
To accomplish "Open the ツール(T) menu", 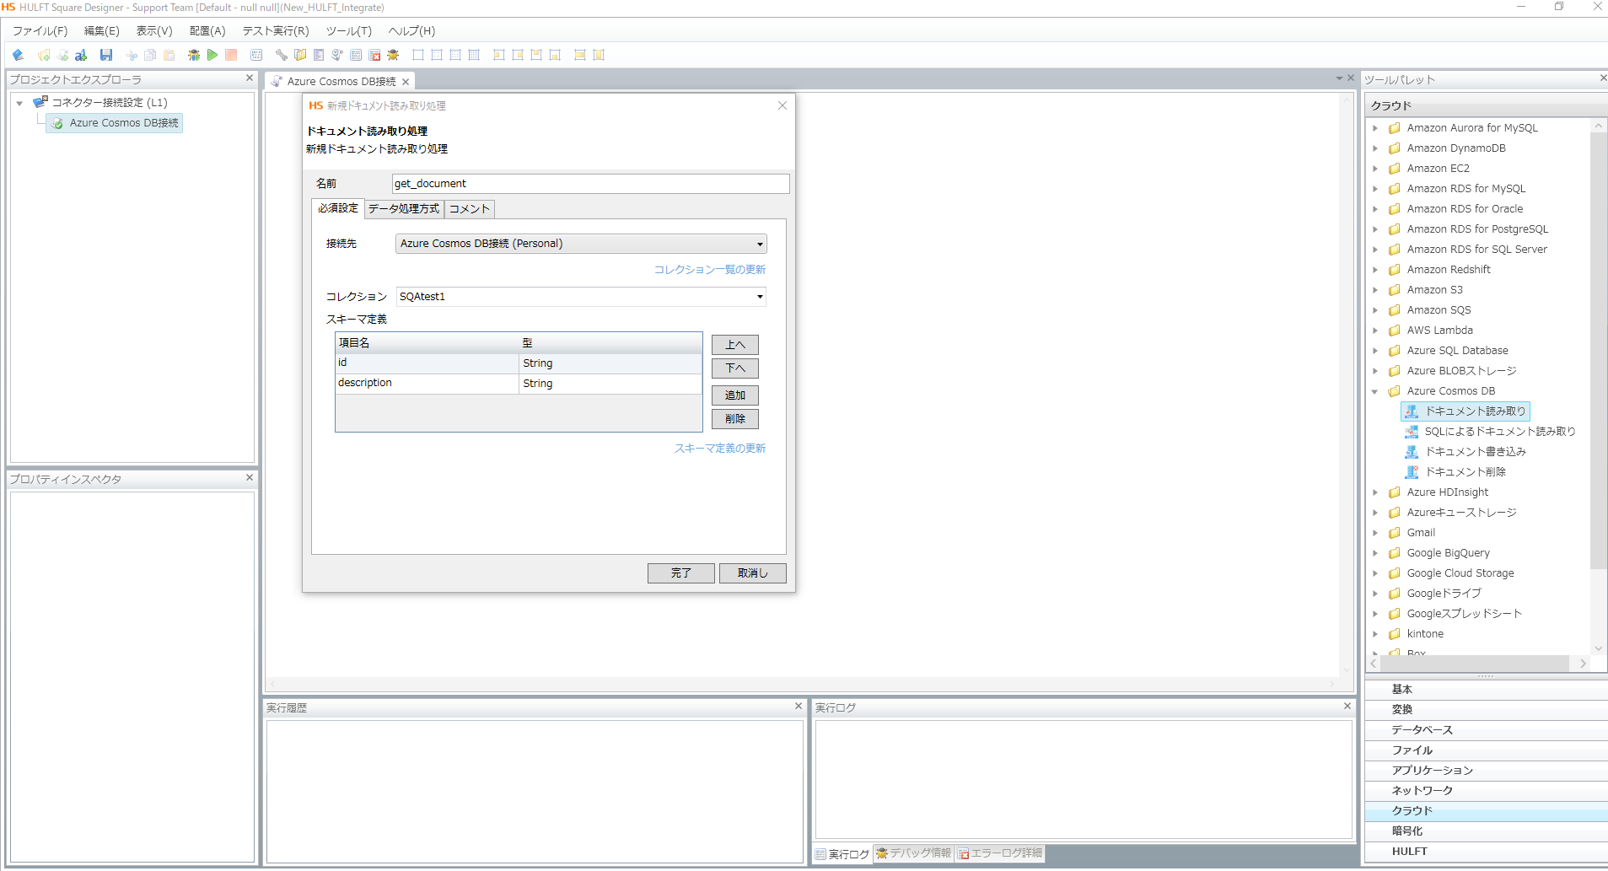I will (x=348, y=31).
